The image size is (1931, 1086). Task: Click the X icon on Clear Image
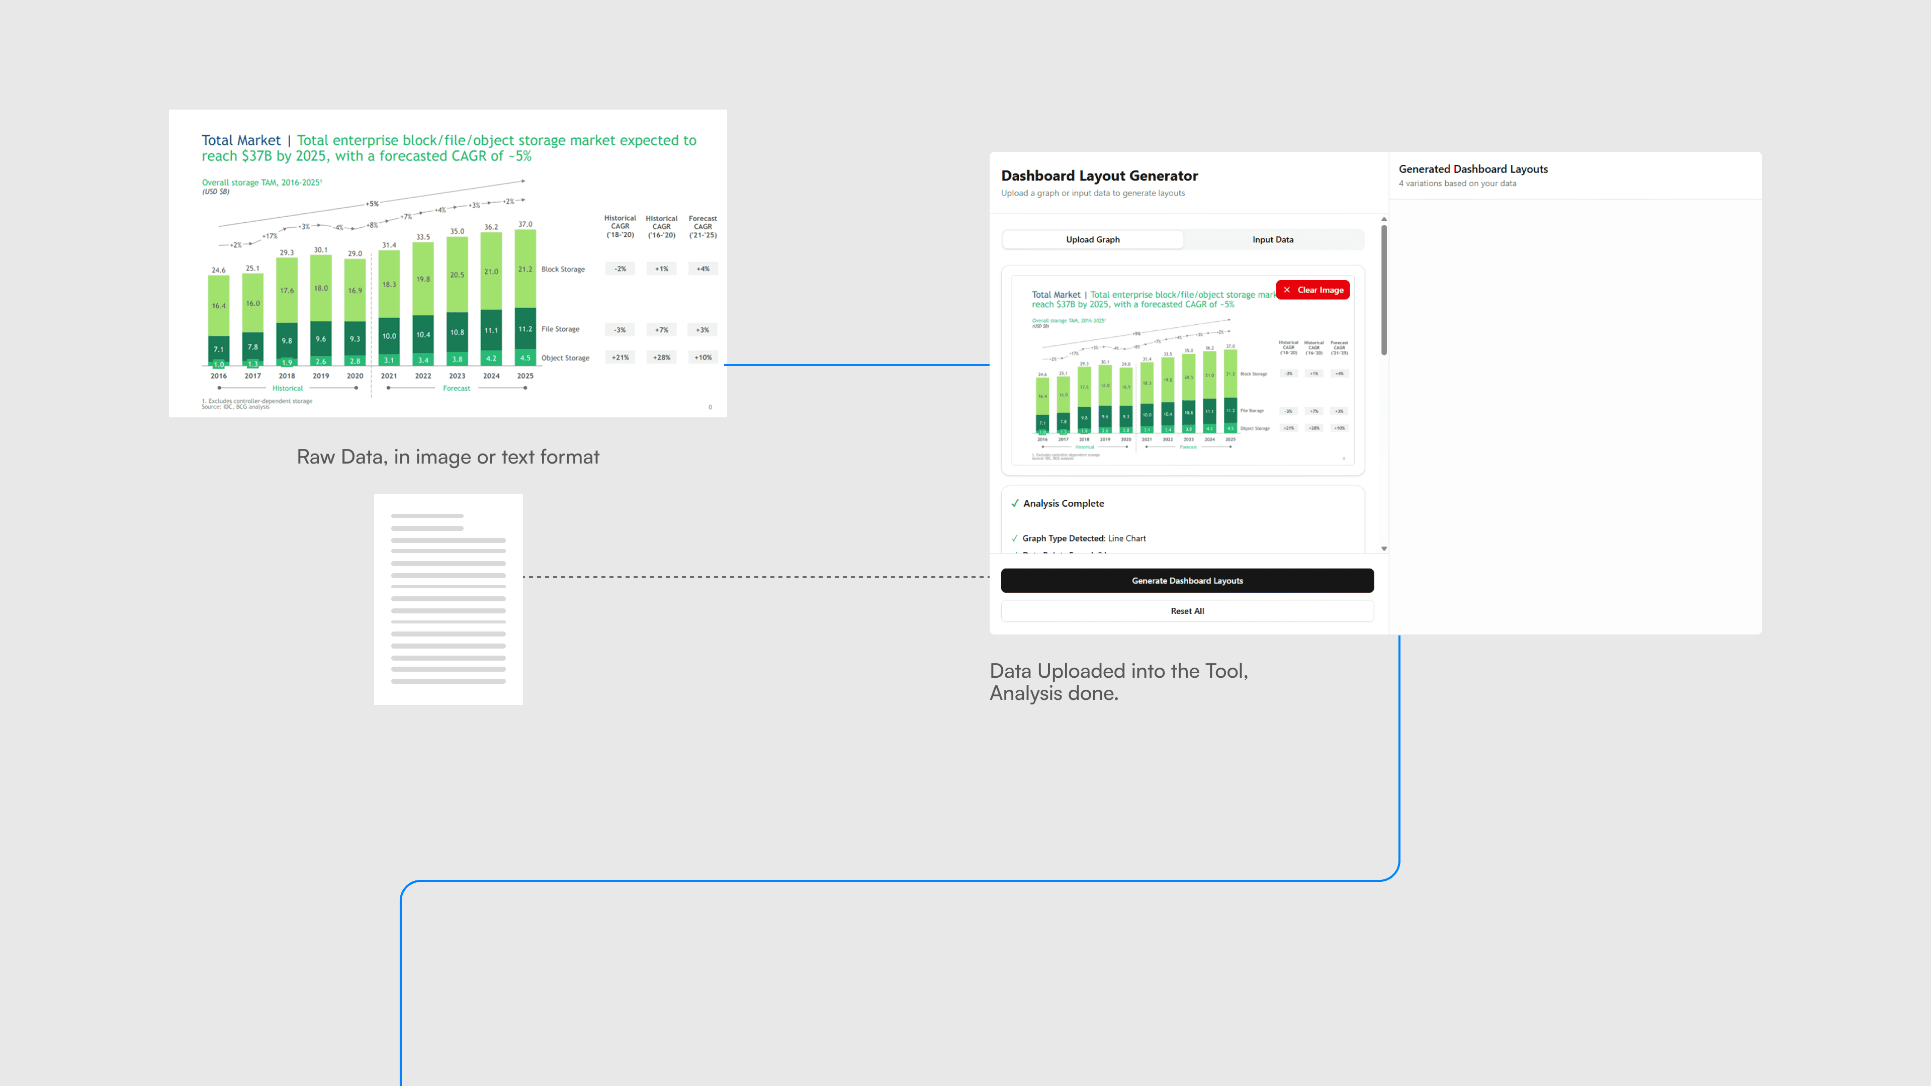coord(1286,290)
